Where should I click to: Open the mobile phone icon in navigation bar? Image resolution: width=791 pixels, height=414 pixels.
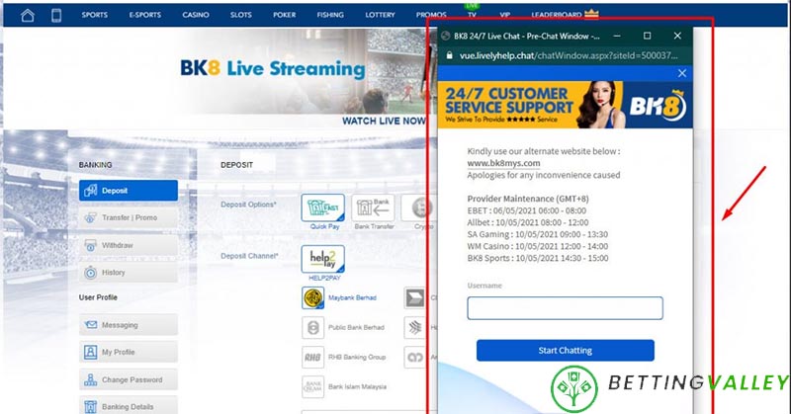[x=56, y=15]
